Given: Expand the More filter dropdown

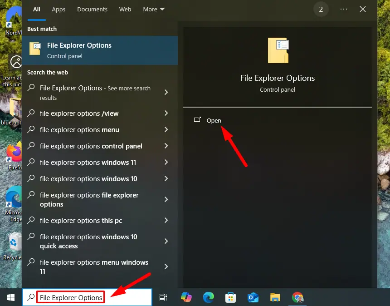Looking at the screenshot, I should click(153, 10).
